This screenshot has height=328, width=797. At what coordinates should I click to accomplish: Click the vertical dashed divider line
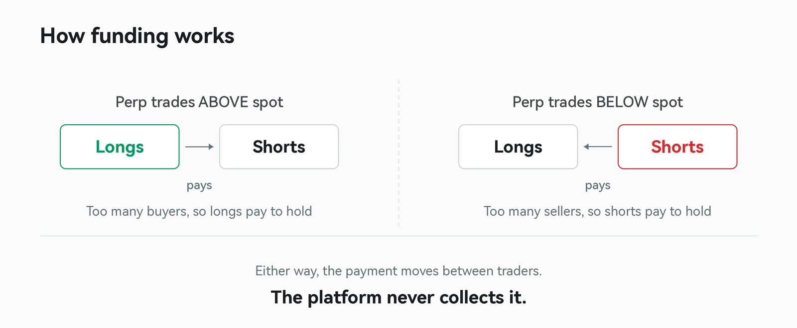click(x=398, y=153)
